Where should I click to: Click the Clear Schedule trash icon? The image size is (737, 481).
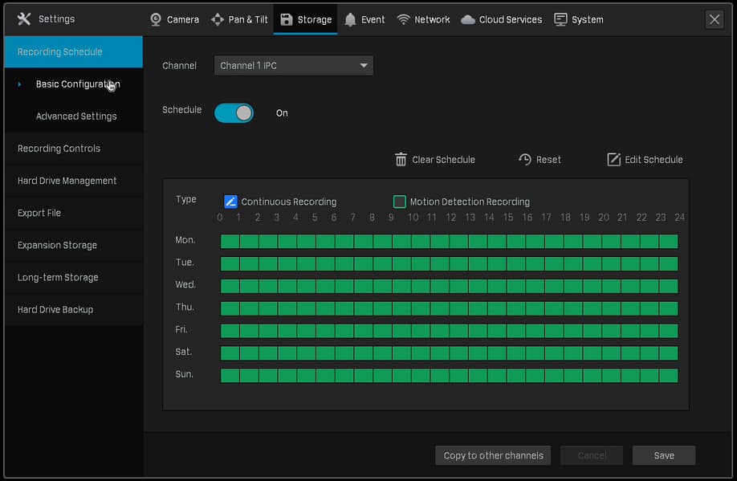[401, 160]
